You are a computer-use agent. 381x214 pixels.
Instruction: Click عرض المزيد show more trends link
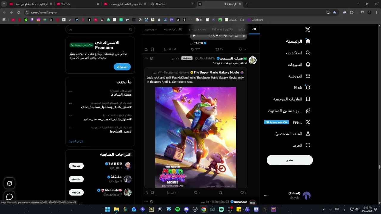click(76, 141)
